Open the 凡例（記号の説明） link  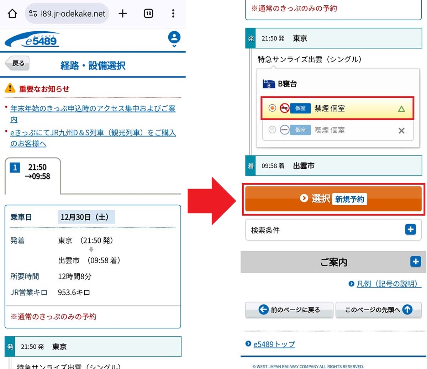[386, 284]
